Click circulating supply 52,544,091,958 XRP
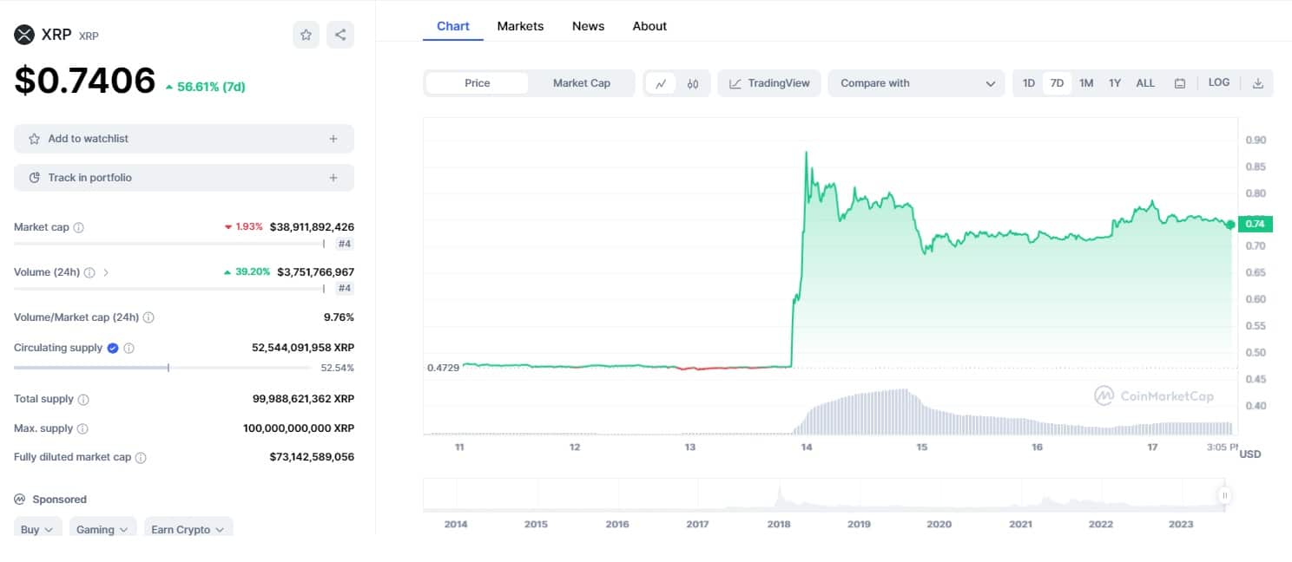1292x562 pixels. (303, 348)
